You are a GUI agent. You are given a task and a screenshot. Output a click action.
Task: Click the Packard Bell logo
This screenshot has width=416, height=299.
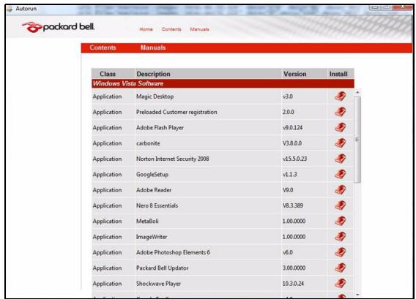[59, 27]
